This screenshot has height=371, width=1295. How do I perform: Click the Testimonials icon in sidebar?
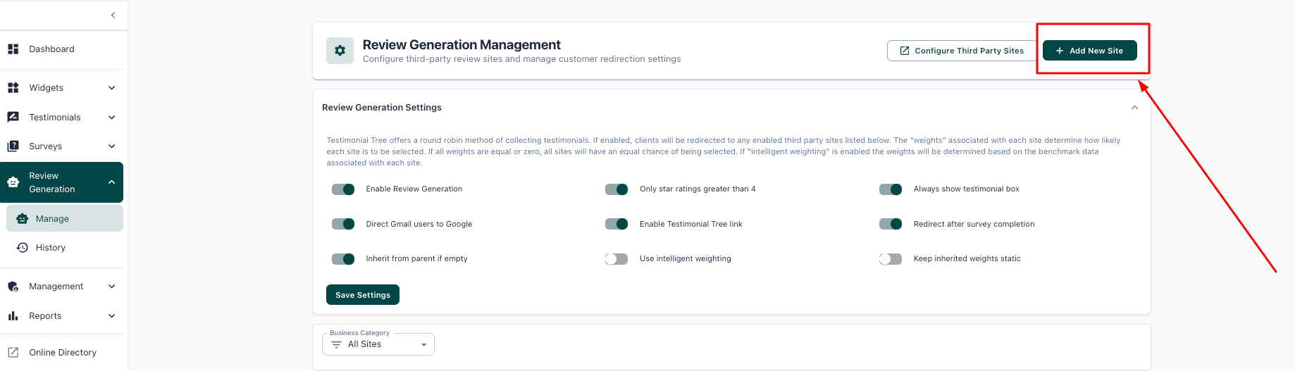[13, 118]
